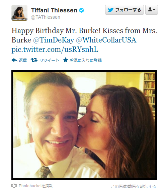164x192 pixels.
Task: Open the attached tweet photo
Action: (84, 125)
